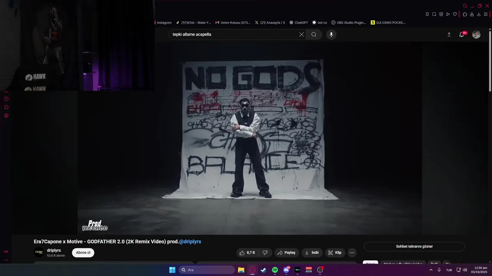Open sidebar three-dot setup menu
This screenshot has height=276, width=492.
tap(6, 260)
